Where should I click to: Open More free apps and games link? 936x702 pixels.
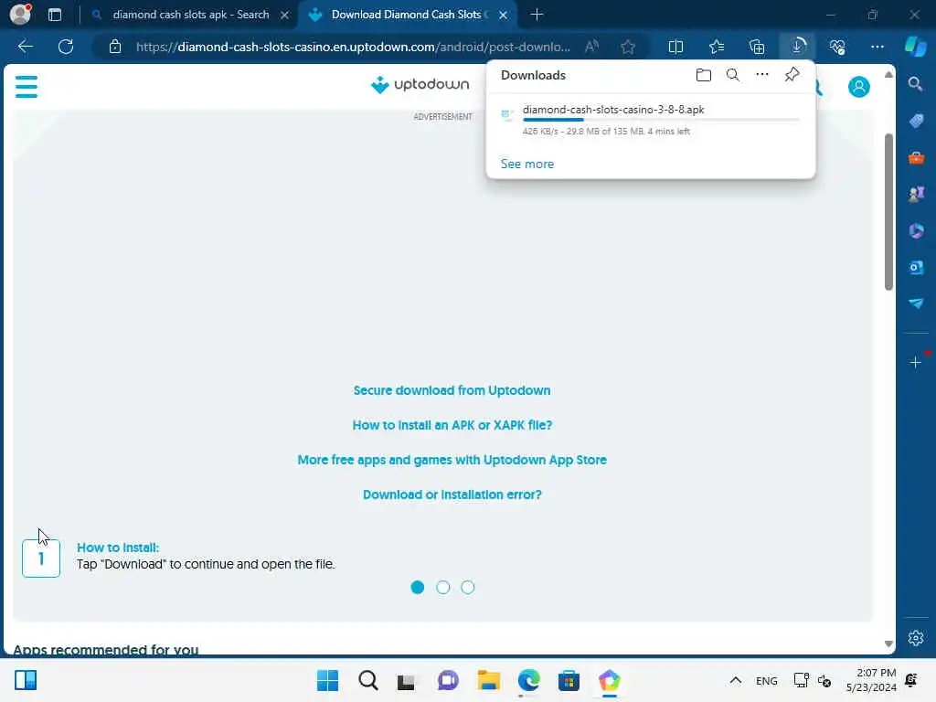[x=452, y=460]
